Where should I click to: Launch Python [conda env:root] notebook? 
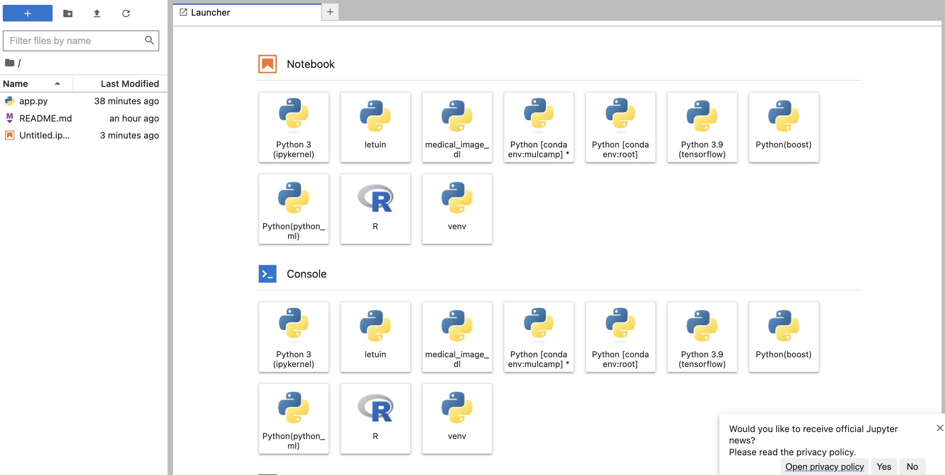[620, 127]
